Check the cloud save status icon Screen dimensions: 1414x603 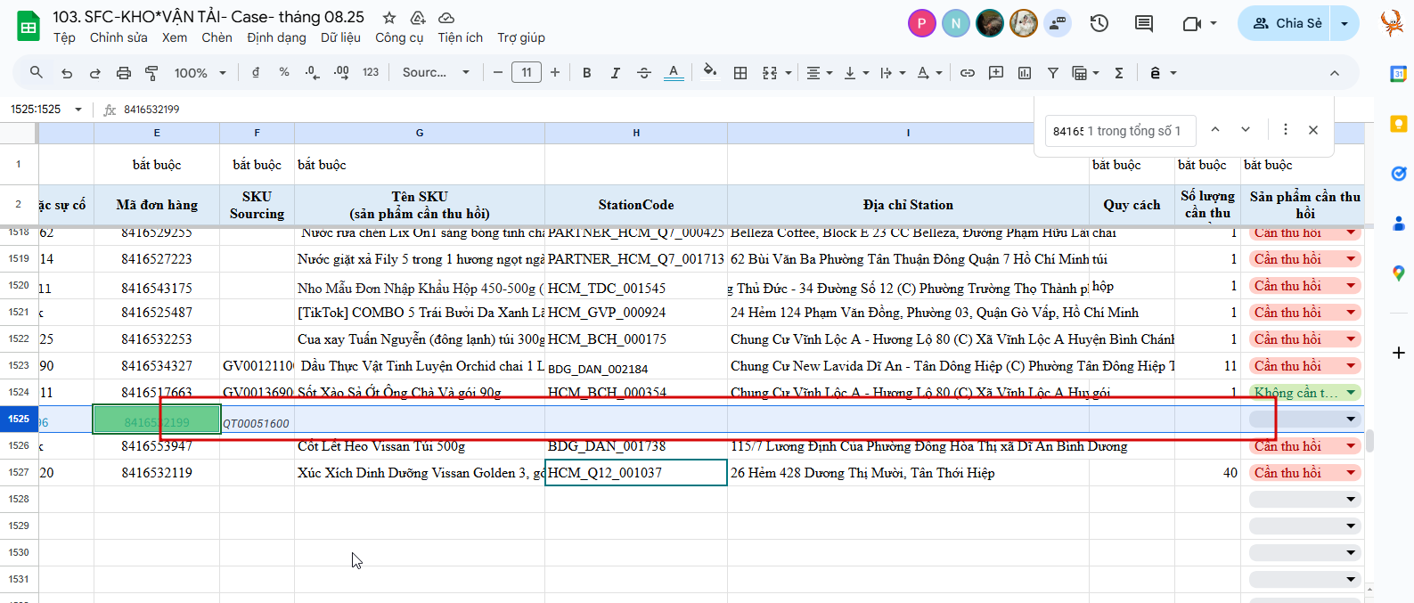pyautogui.click(x=446, y=18)
